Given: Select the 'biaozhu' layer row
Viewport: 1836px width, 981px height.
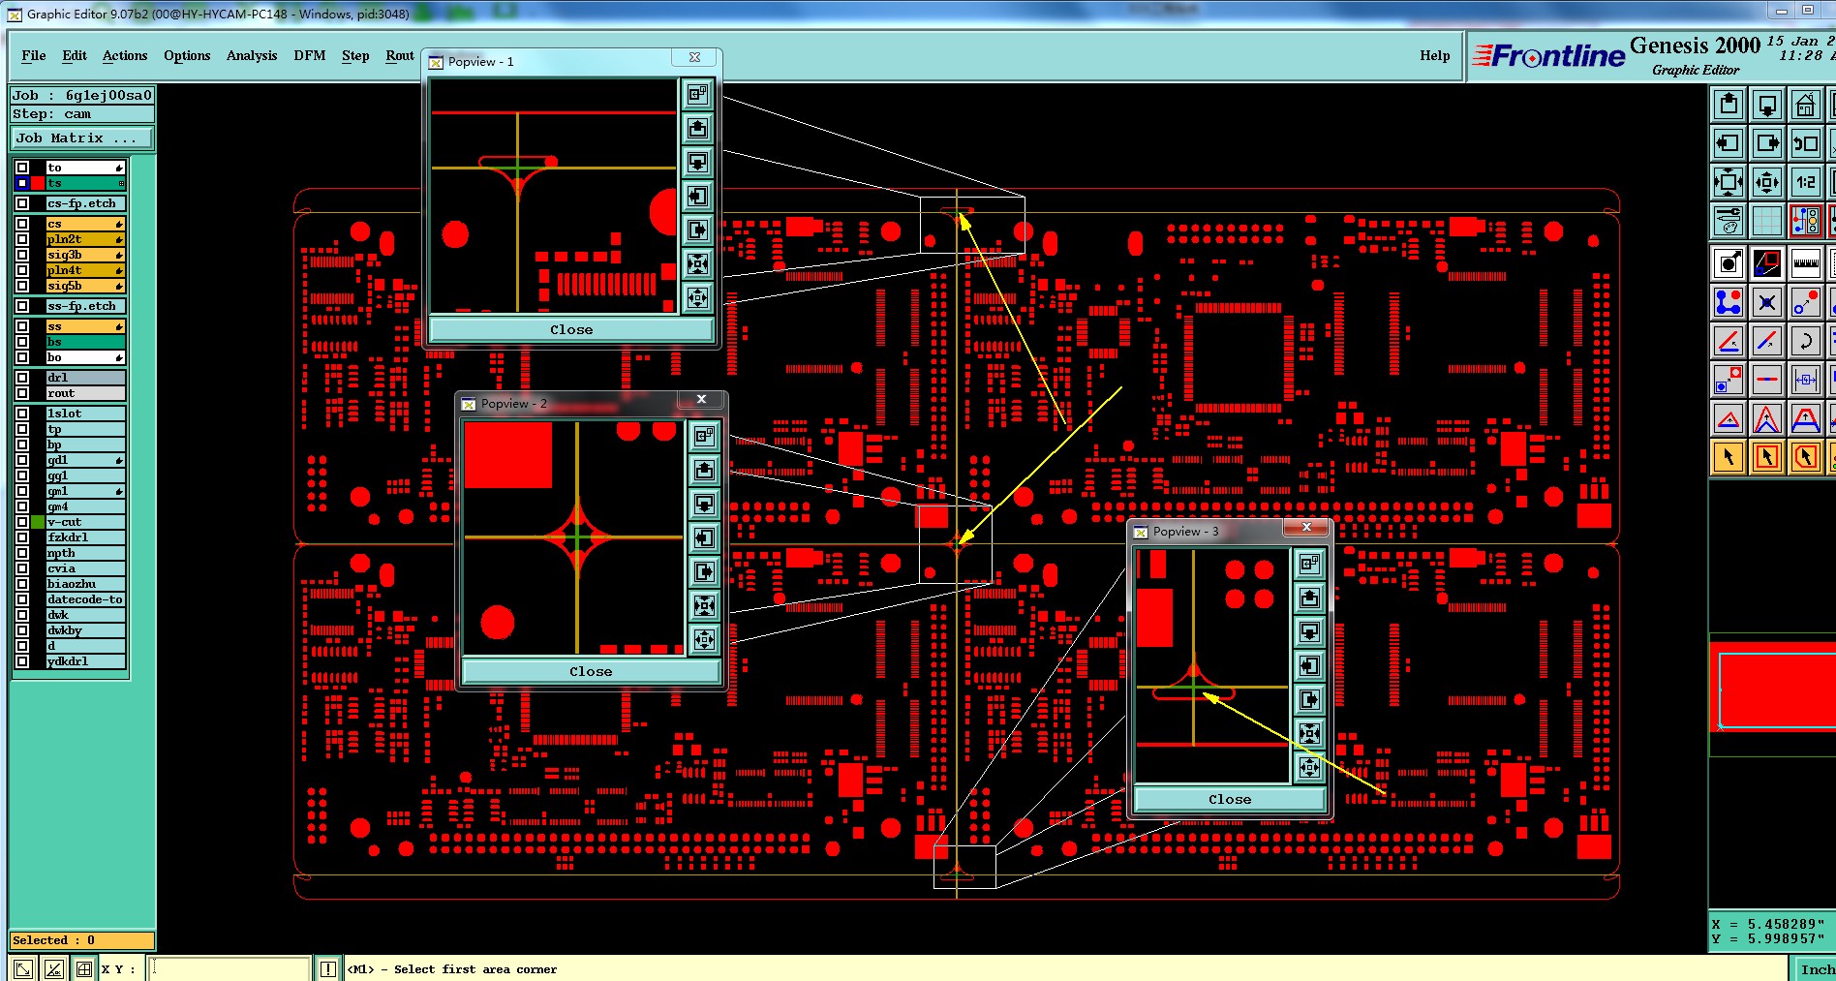Looking at the screenshot, I should tap(86, 584).
